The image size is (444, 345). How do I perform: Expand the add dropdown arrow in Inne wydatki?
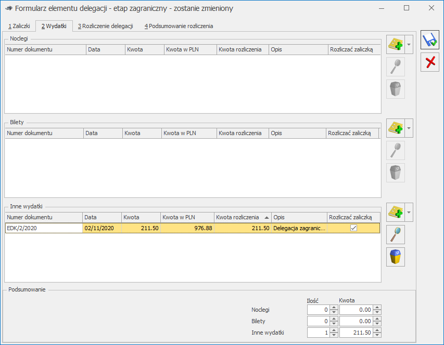click(409, 212)
